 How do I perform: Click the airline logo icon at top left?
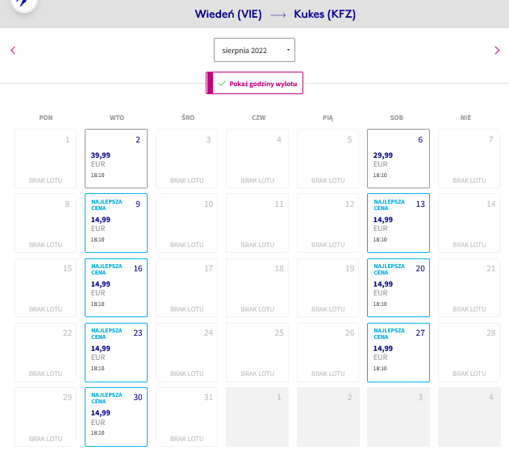[24, 4]
